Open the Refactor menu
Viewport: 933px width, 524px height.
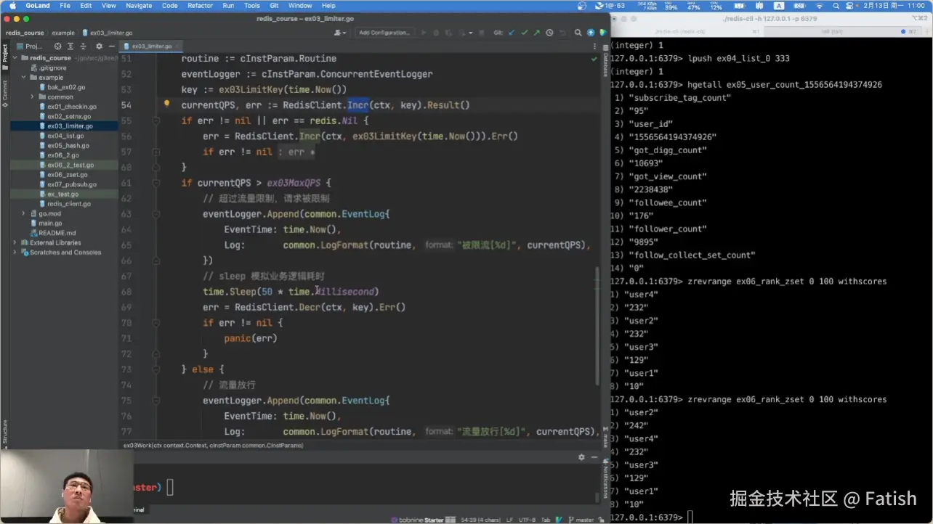200,5
